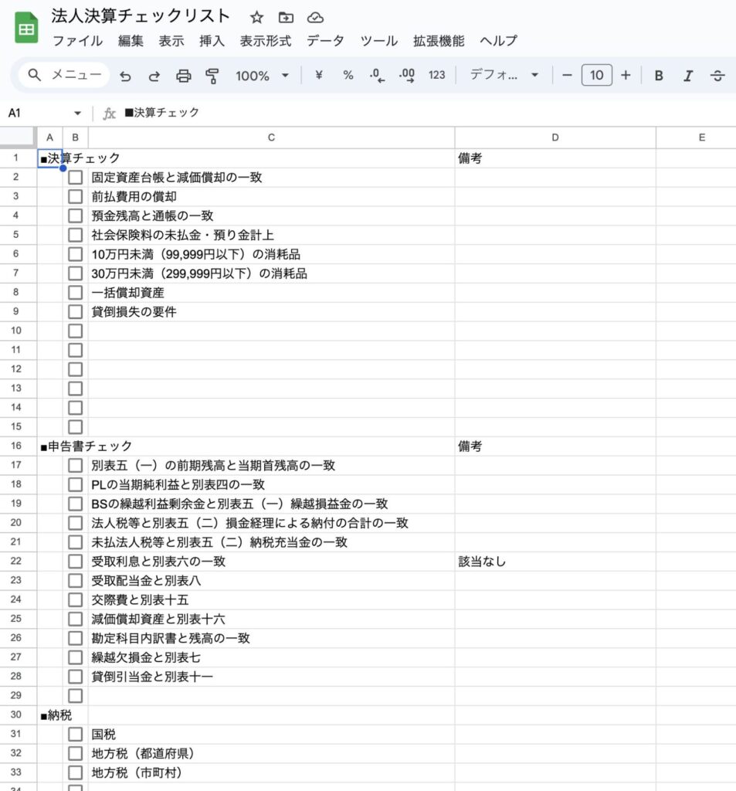Select the paint format roller tool

pyautogui.click(x=212, y=76)
